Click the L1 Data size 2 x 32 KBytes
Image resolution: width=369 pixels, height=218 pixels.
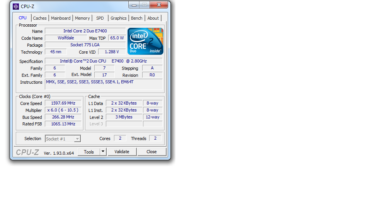click(x=124, y=103)
